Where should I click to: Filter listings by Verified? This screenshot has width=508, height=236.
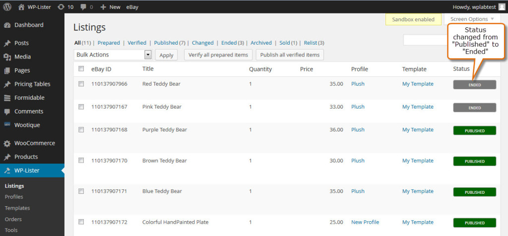tap(137, 43)
